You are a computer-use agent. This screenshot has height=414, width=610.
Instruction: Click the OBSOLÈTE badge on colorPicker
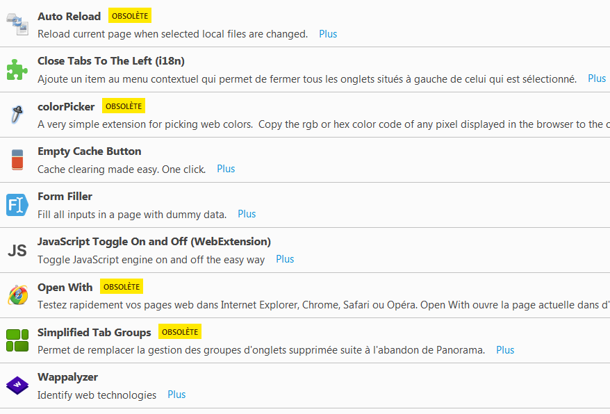point(124,106)
